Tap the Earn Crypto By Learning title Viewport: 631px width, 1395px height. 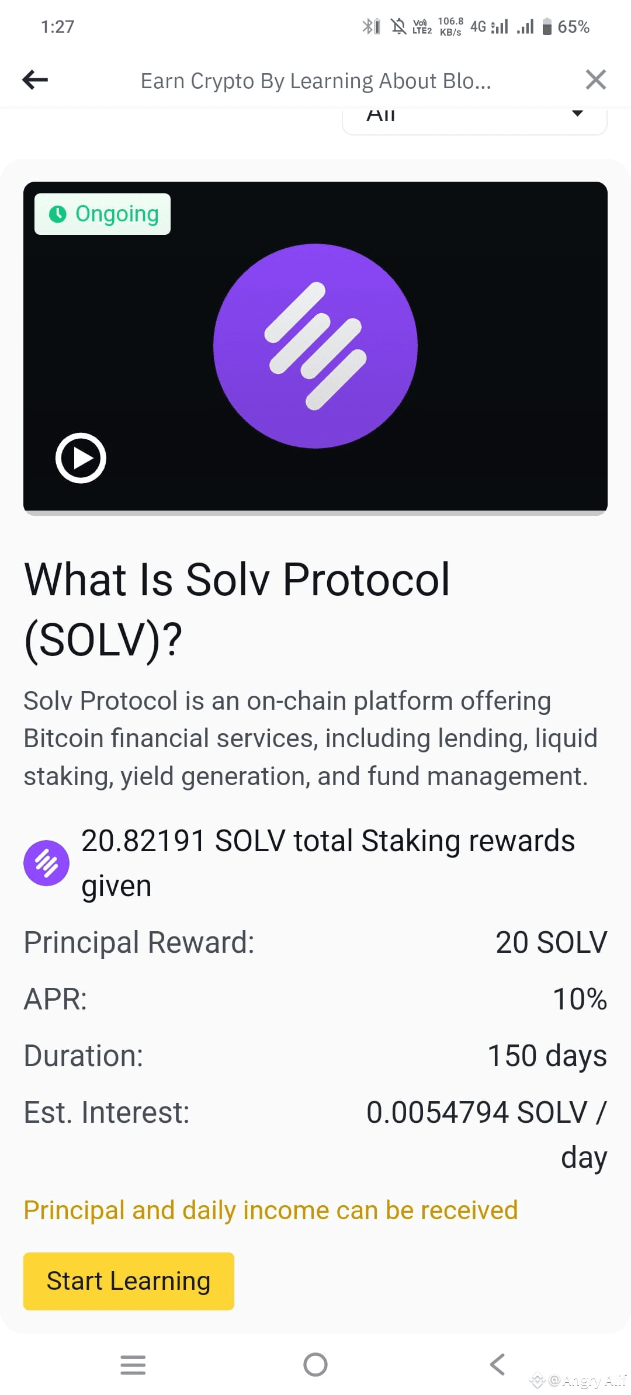[x=315, y=80]
